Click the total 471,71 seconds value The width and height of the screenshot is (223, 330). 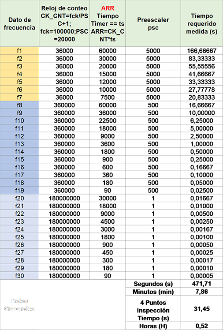[202, 284]
